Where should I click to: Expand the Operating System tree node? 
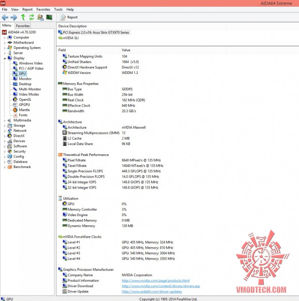5,48
